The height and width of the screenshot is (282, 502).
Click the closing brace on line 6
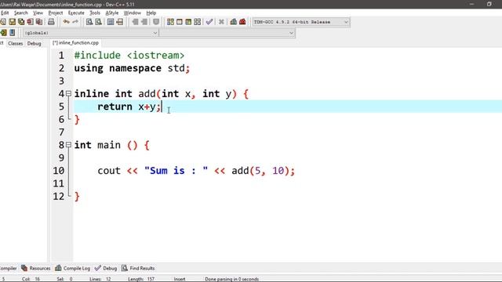[x=77, y=119]
